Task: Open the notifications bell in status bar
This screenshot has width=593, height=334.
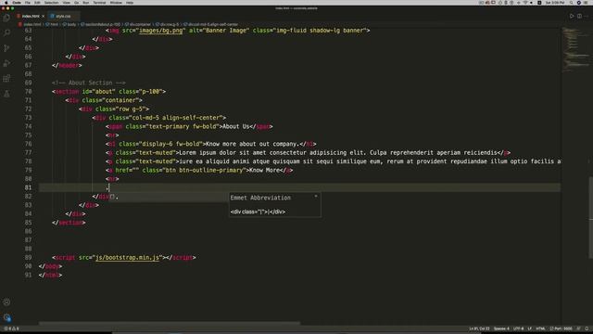Action: (587, 328)
